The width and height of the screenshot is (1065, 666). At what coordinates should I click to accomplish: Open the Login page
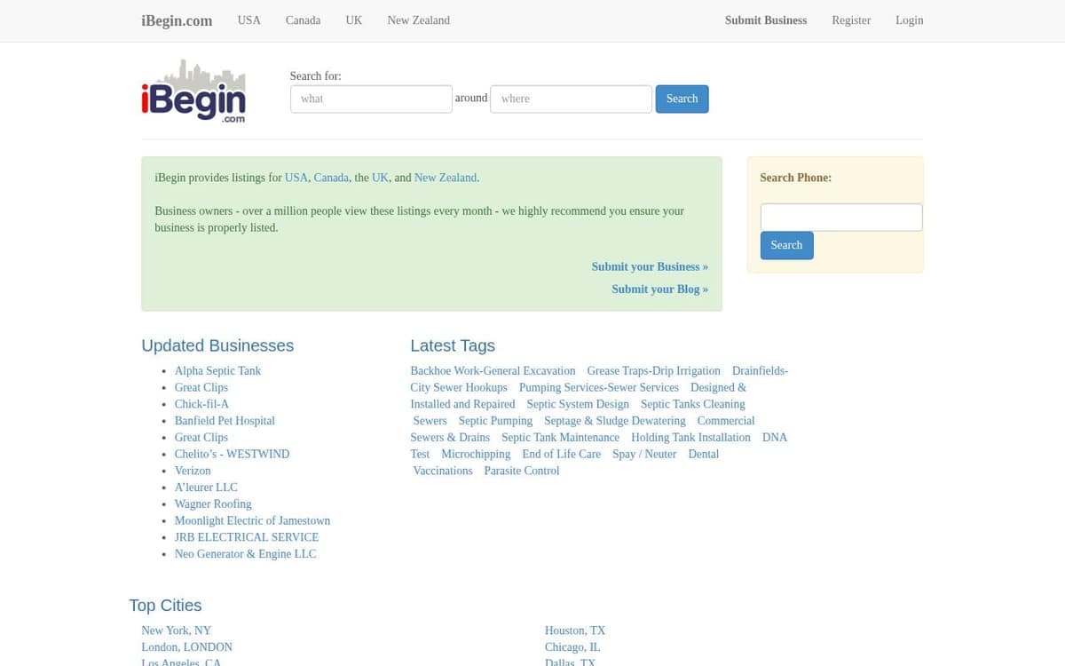[x=909, y=20]
